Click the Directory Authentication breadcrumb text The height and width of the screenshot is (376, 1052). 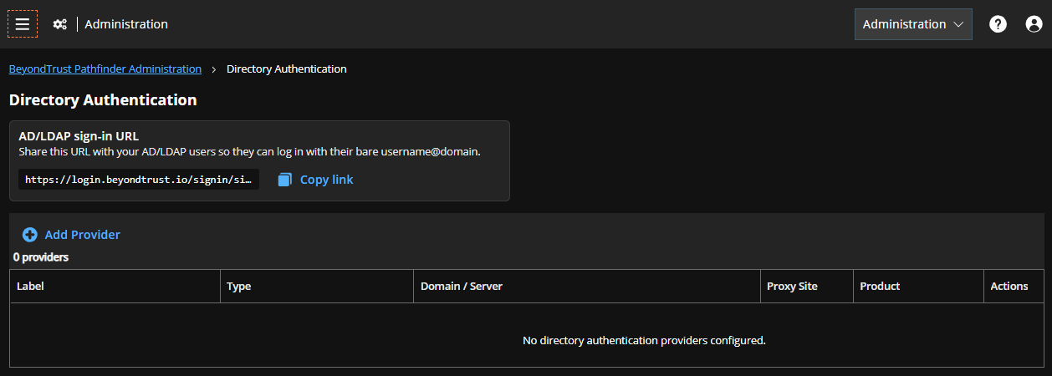287,69
